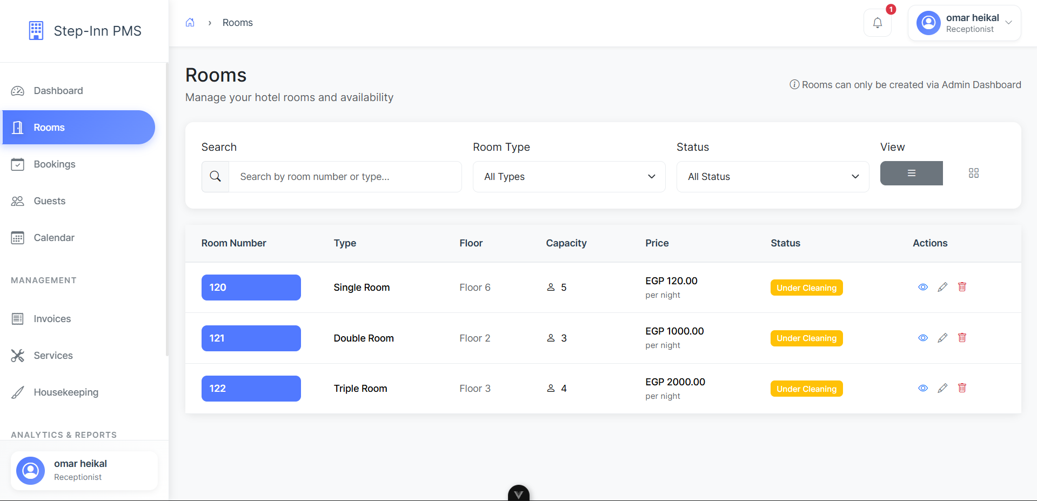
Task: Click the home breadcrumb icon
Action: [190, 22]
